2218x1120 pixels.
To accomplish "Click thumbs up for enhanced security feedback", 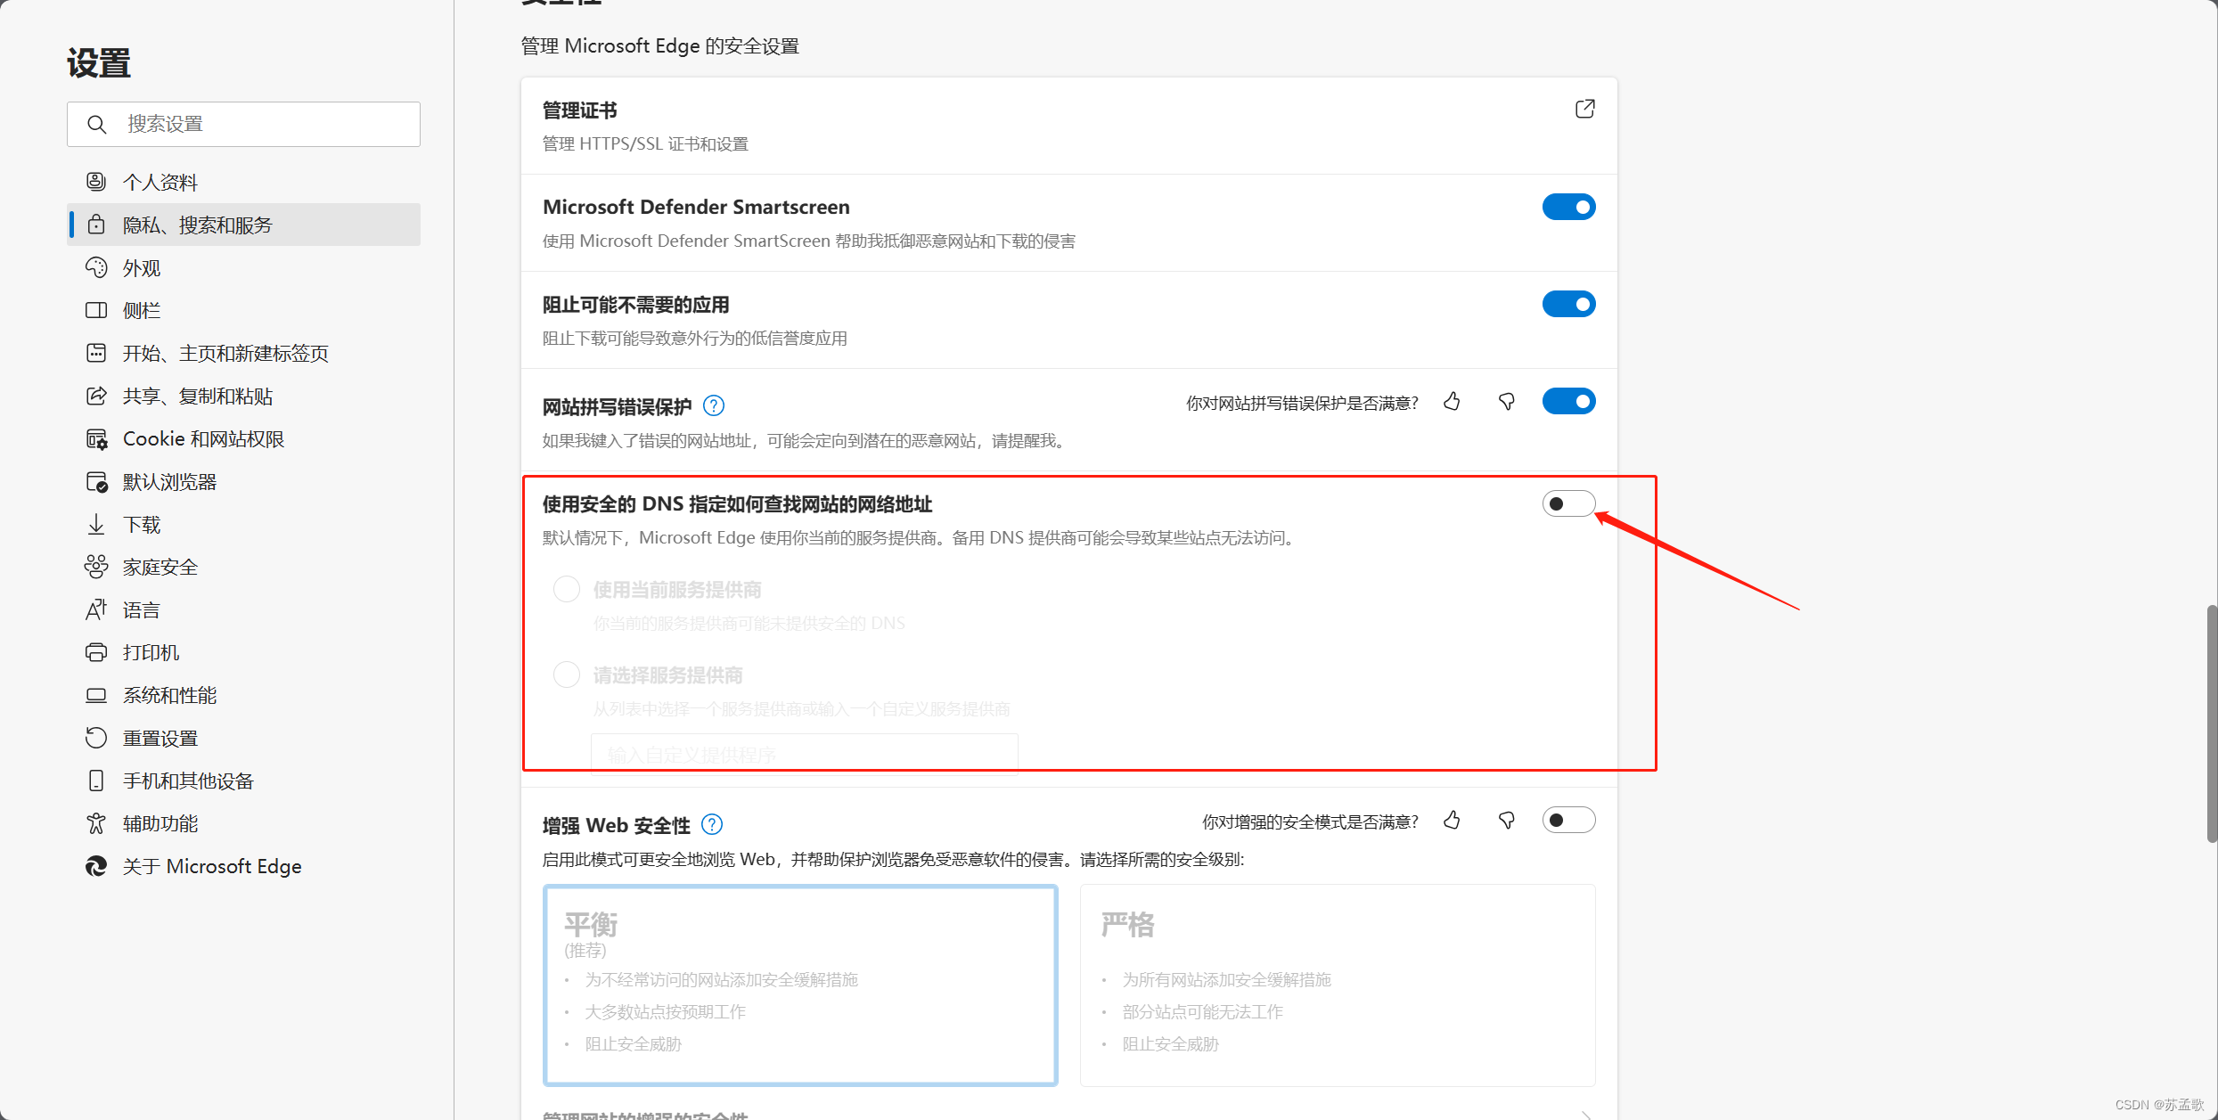I will click(x=1452, y=821).
